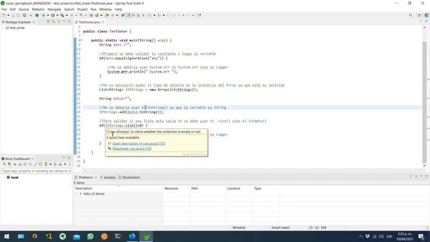Open the New Java Class dropdown arrow
The height and width of the screenshot is (242, 430).
[101, 15]
